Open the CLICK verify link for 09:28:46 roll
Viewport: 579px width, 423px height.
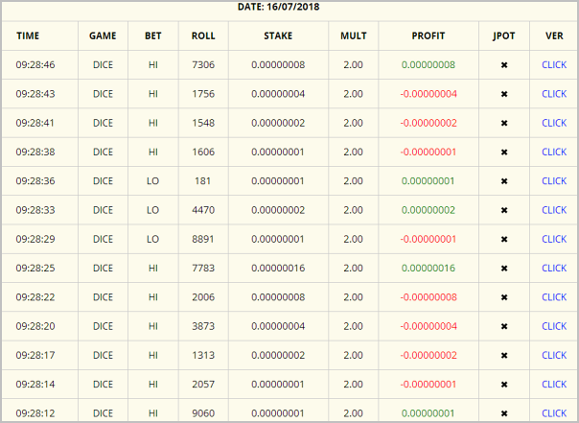click(x=554, y=64)
